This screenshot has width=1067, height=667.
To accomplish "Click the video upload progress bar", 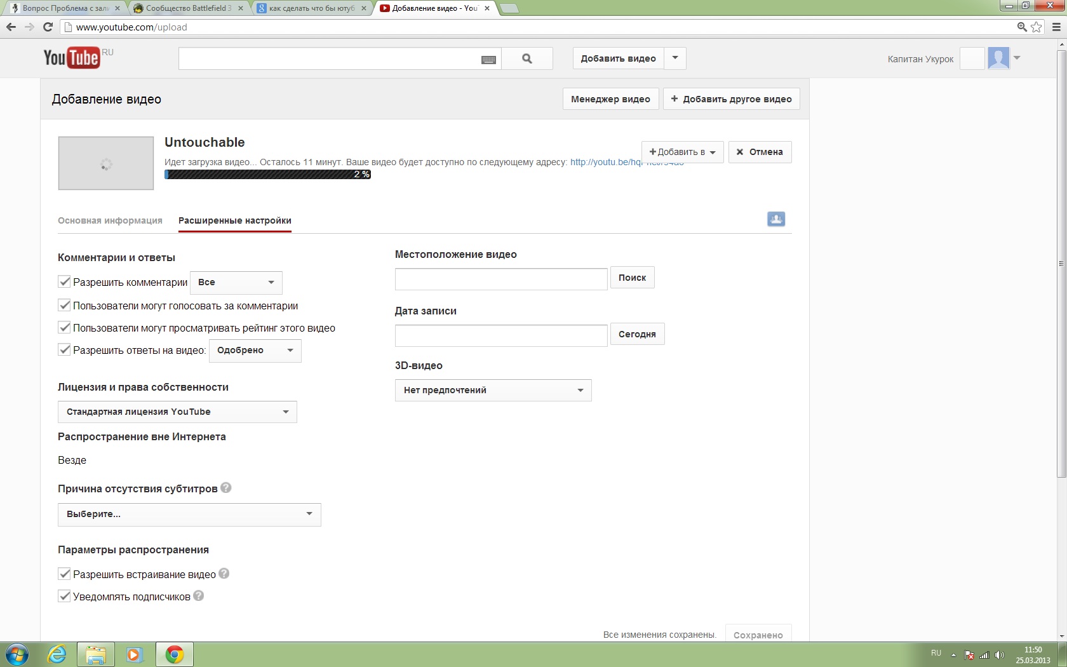I will tap(267, 175).
